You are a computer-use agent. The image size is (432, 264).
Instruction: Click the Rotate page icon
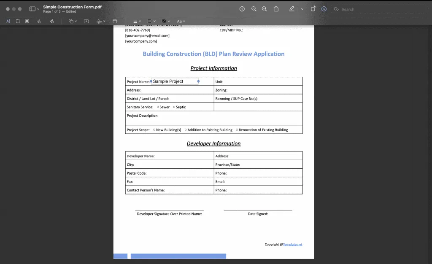pos(313,8)
